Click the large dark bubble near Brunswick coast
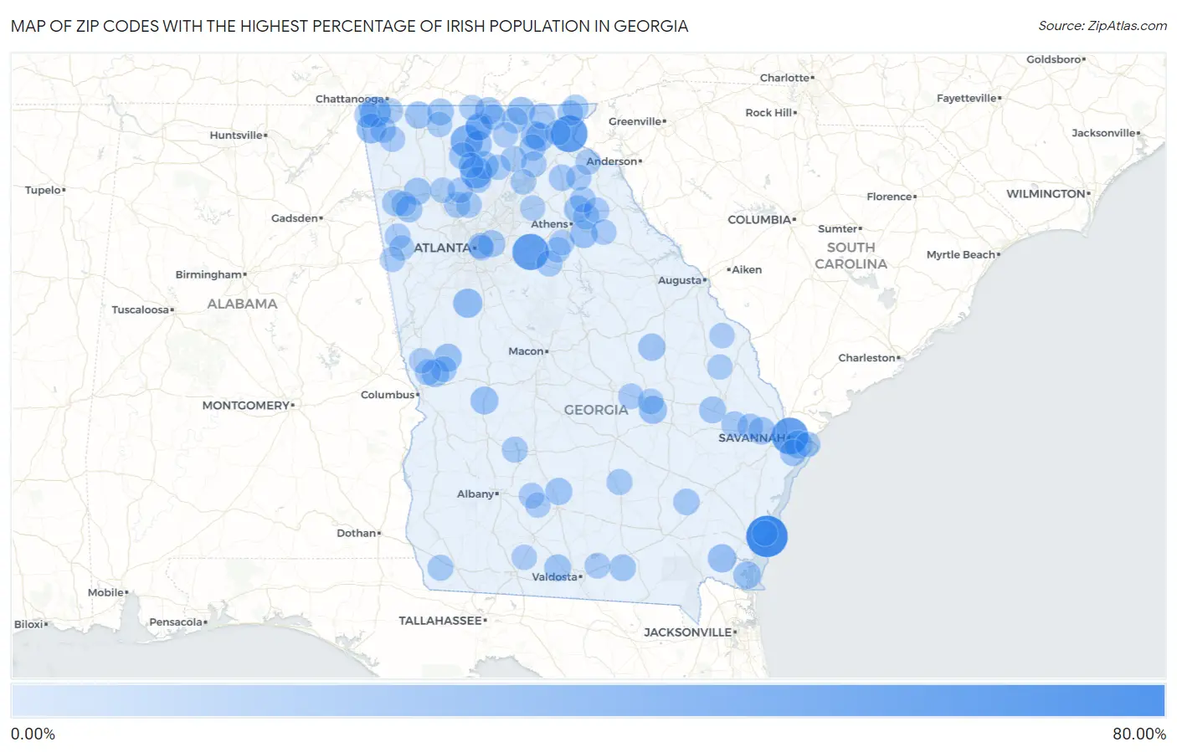Image resolution: width=1177 pixels, height=752 pixels. click(767, 536)
